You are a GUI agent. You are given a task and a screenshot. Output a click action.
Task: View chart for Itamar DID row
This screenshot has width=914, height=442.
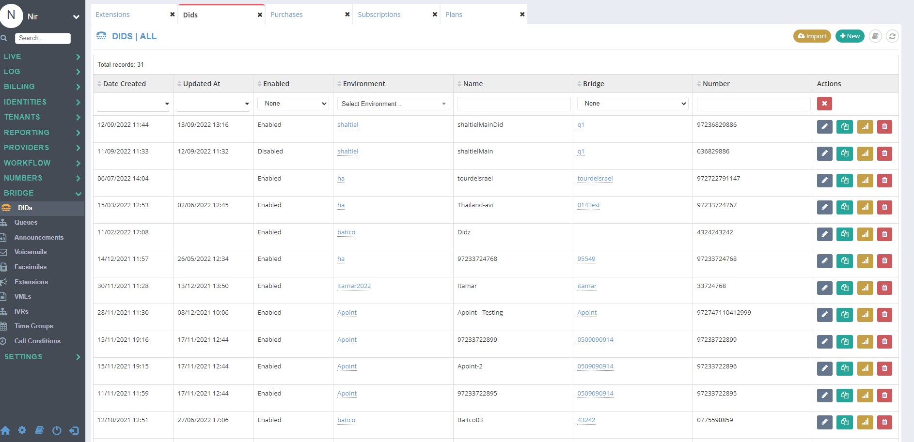(x=865, y=288)
